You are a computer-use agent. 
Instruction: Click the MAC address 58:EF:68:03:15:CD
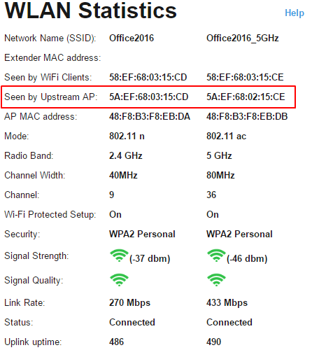148,77
